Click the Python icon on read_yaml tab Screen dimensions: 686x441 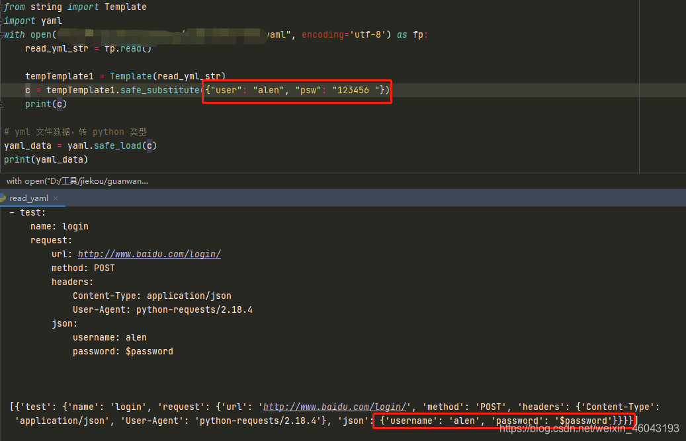[3, 198]
